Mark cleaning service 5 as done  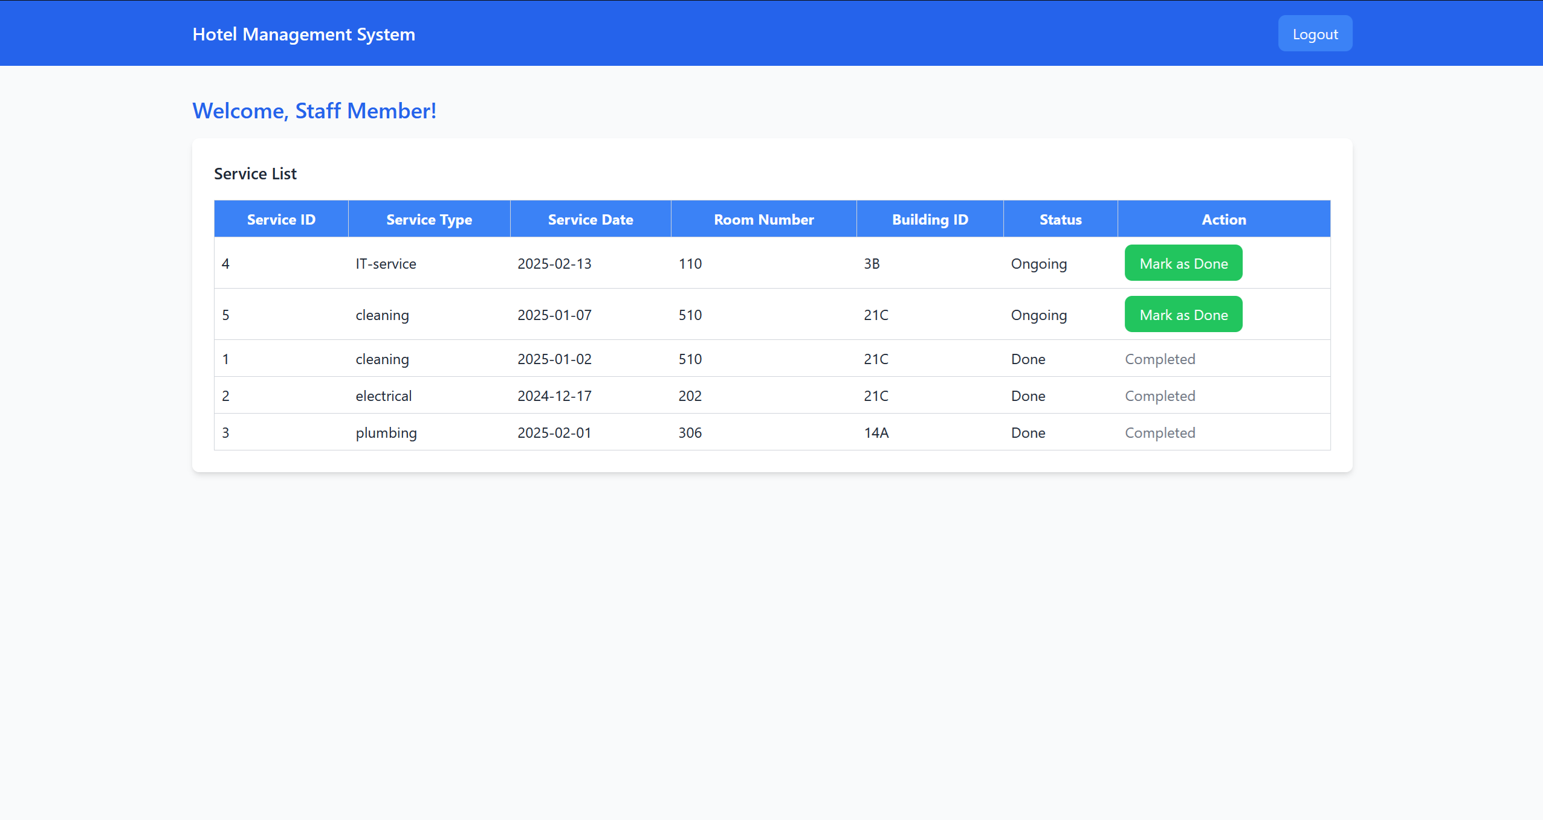click(1183, 315)
